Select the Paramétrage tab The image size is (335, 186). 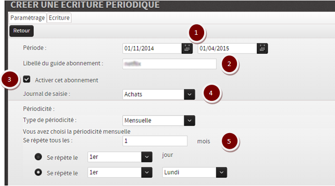[28, 18]
